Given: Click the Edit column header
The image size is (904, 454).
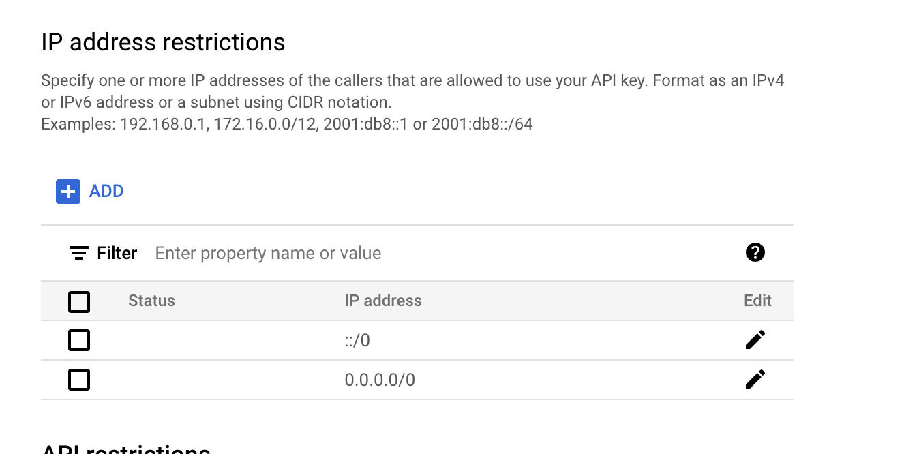Looking at the screenshot, I should [x=757, y=301].
